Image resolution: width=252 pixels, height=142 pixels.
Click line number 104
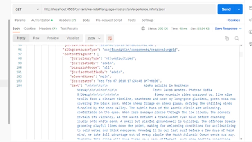[x=19, y=86]
